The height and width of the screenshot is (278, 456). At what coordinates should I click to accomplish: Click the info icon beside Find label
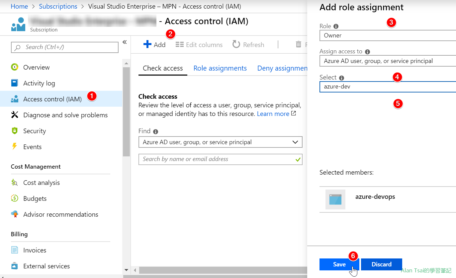[155, 131]
